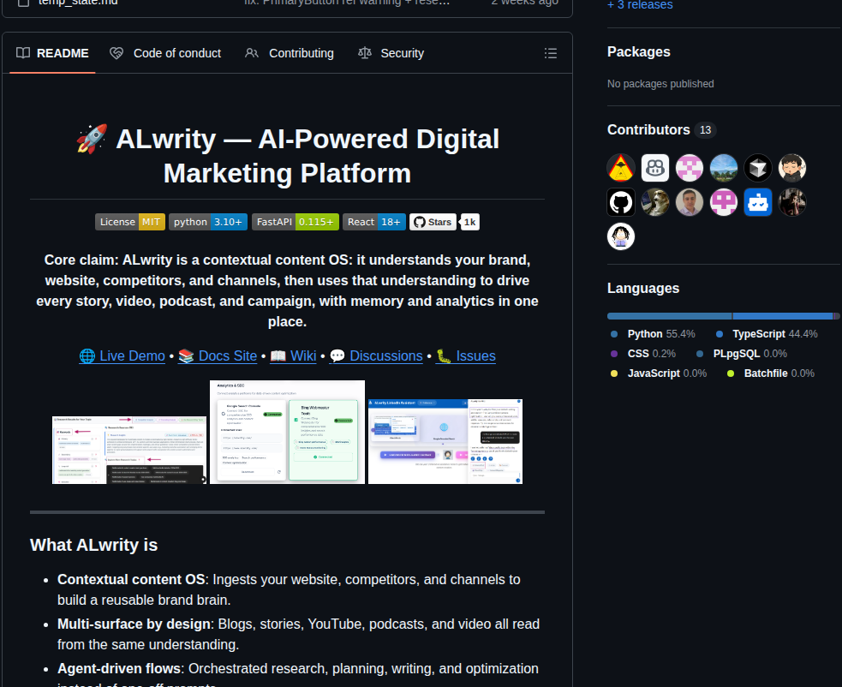Click the React 18+ badge
The width and height of the screenshot is (842, 687).
pos(373,222)
